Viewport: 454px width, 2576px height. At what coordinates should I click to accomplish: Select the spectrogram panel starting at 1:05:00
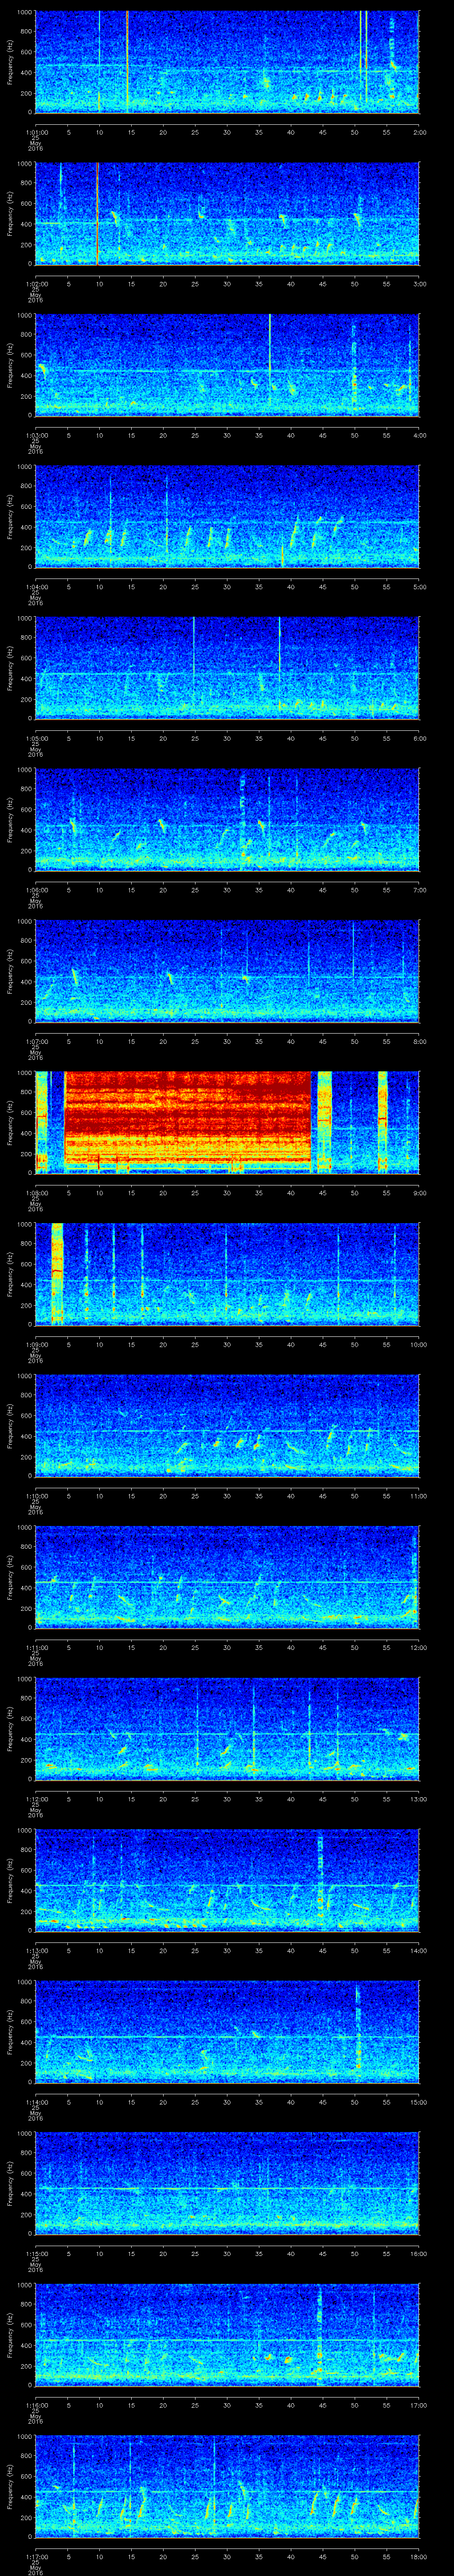coord(227,668)
